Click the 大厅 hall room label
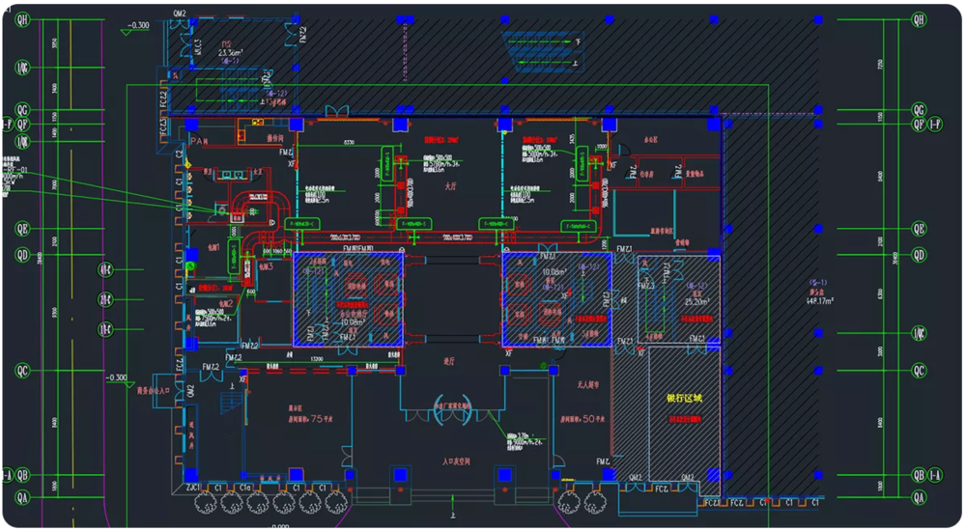Viewport: 966px width, 531px height. pos(450,186)
